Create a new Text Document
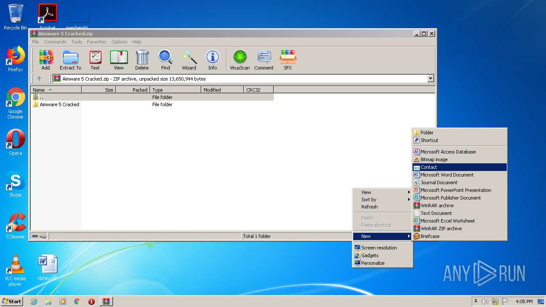Screen dimensions: 546x307 coord(459,213)
